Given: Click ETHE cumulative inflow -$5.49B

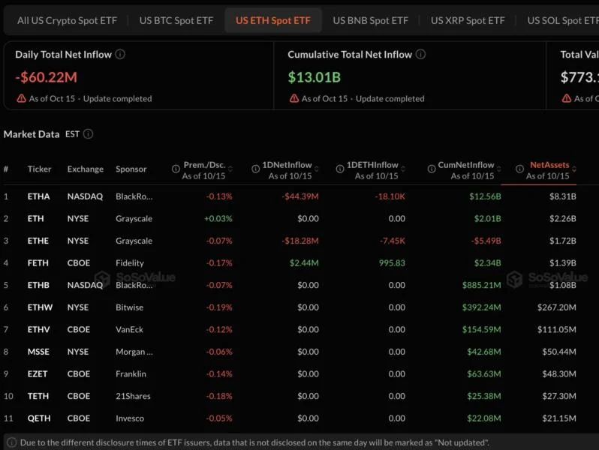Looking at the screenshot, I should [x=486, y=241].
